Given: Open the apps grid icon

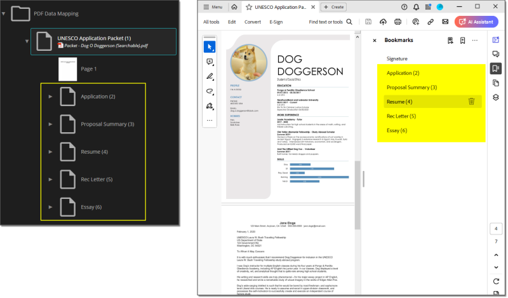Looking at the screenshot, I should point(428,7).
